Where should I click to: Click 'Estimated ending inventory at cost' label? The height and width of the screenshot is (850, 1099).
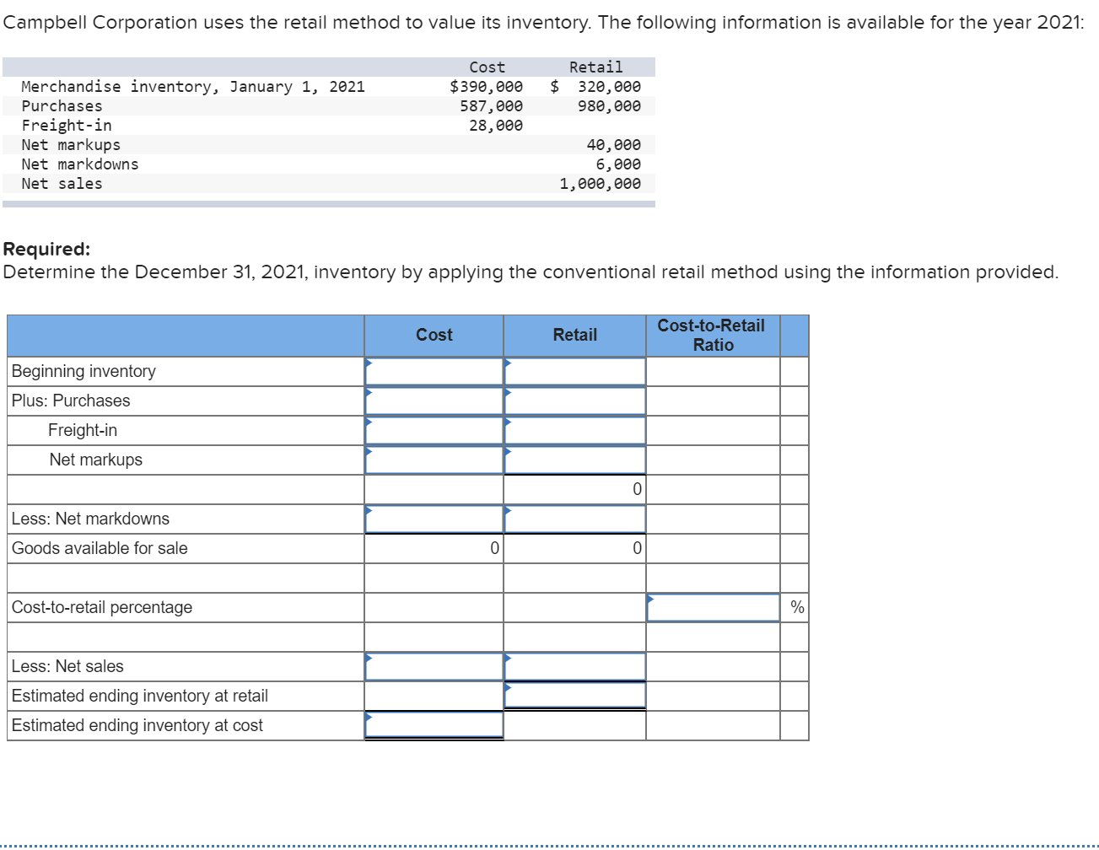pos(137,725)
